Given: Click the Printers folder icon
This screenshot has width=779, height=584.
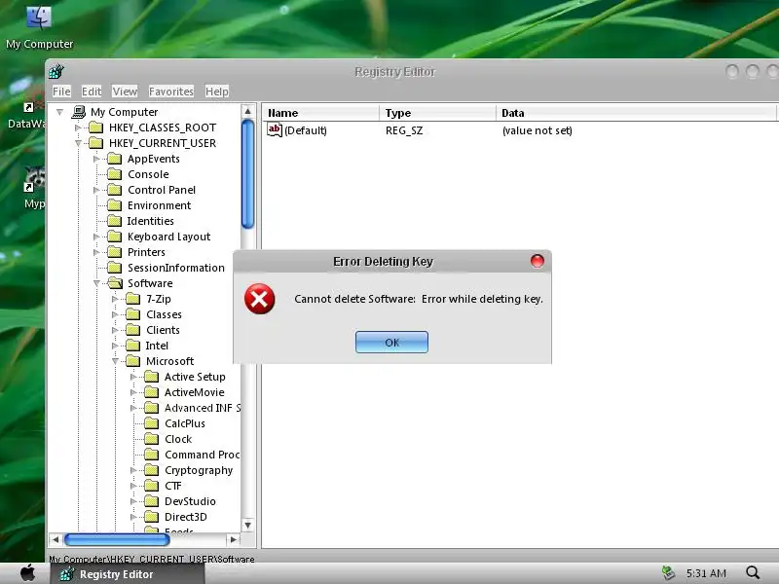Looking at the screenshot, I should (x=115, y=252).
